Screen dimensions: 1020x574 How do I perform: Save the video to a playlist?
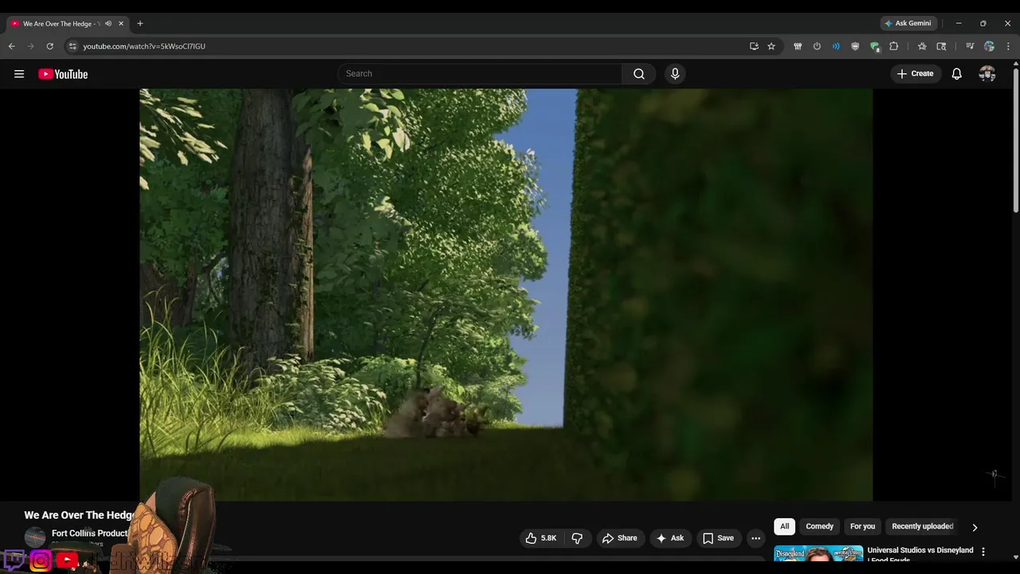click(x=718, y=538)
